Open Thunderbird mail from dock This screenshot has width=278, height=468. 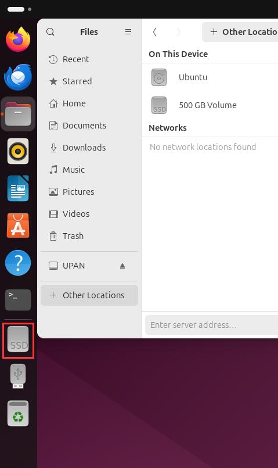click(x=18, y=77)
